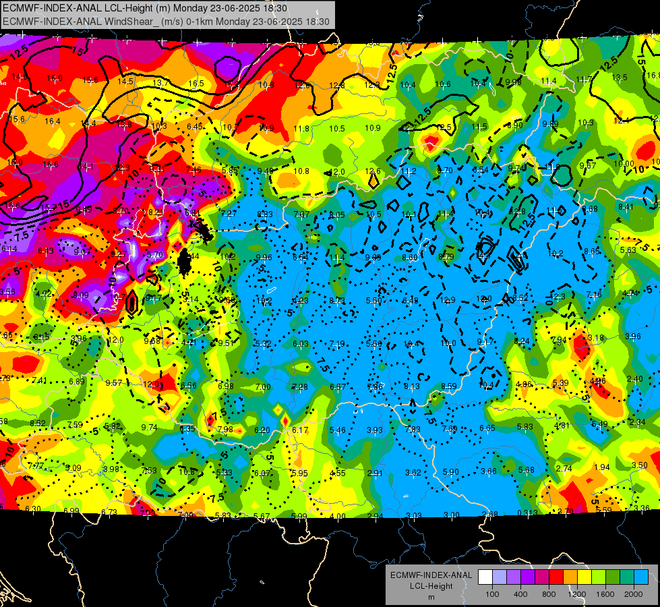Click the 7.77 value on the map
Viewport: 660px width, 607px height.
click(x=36, y=465)
